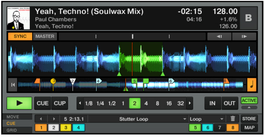Show smaller loop sizes with left arrow
264x137 pixels.
(80, 103)
